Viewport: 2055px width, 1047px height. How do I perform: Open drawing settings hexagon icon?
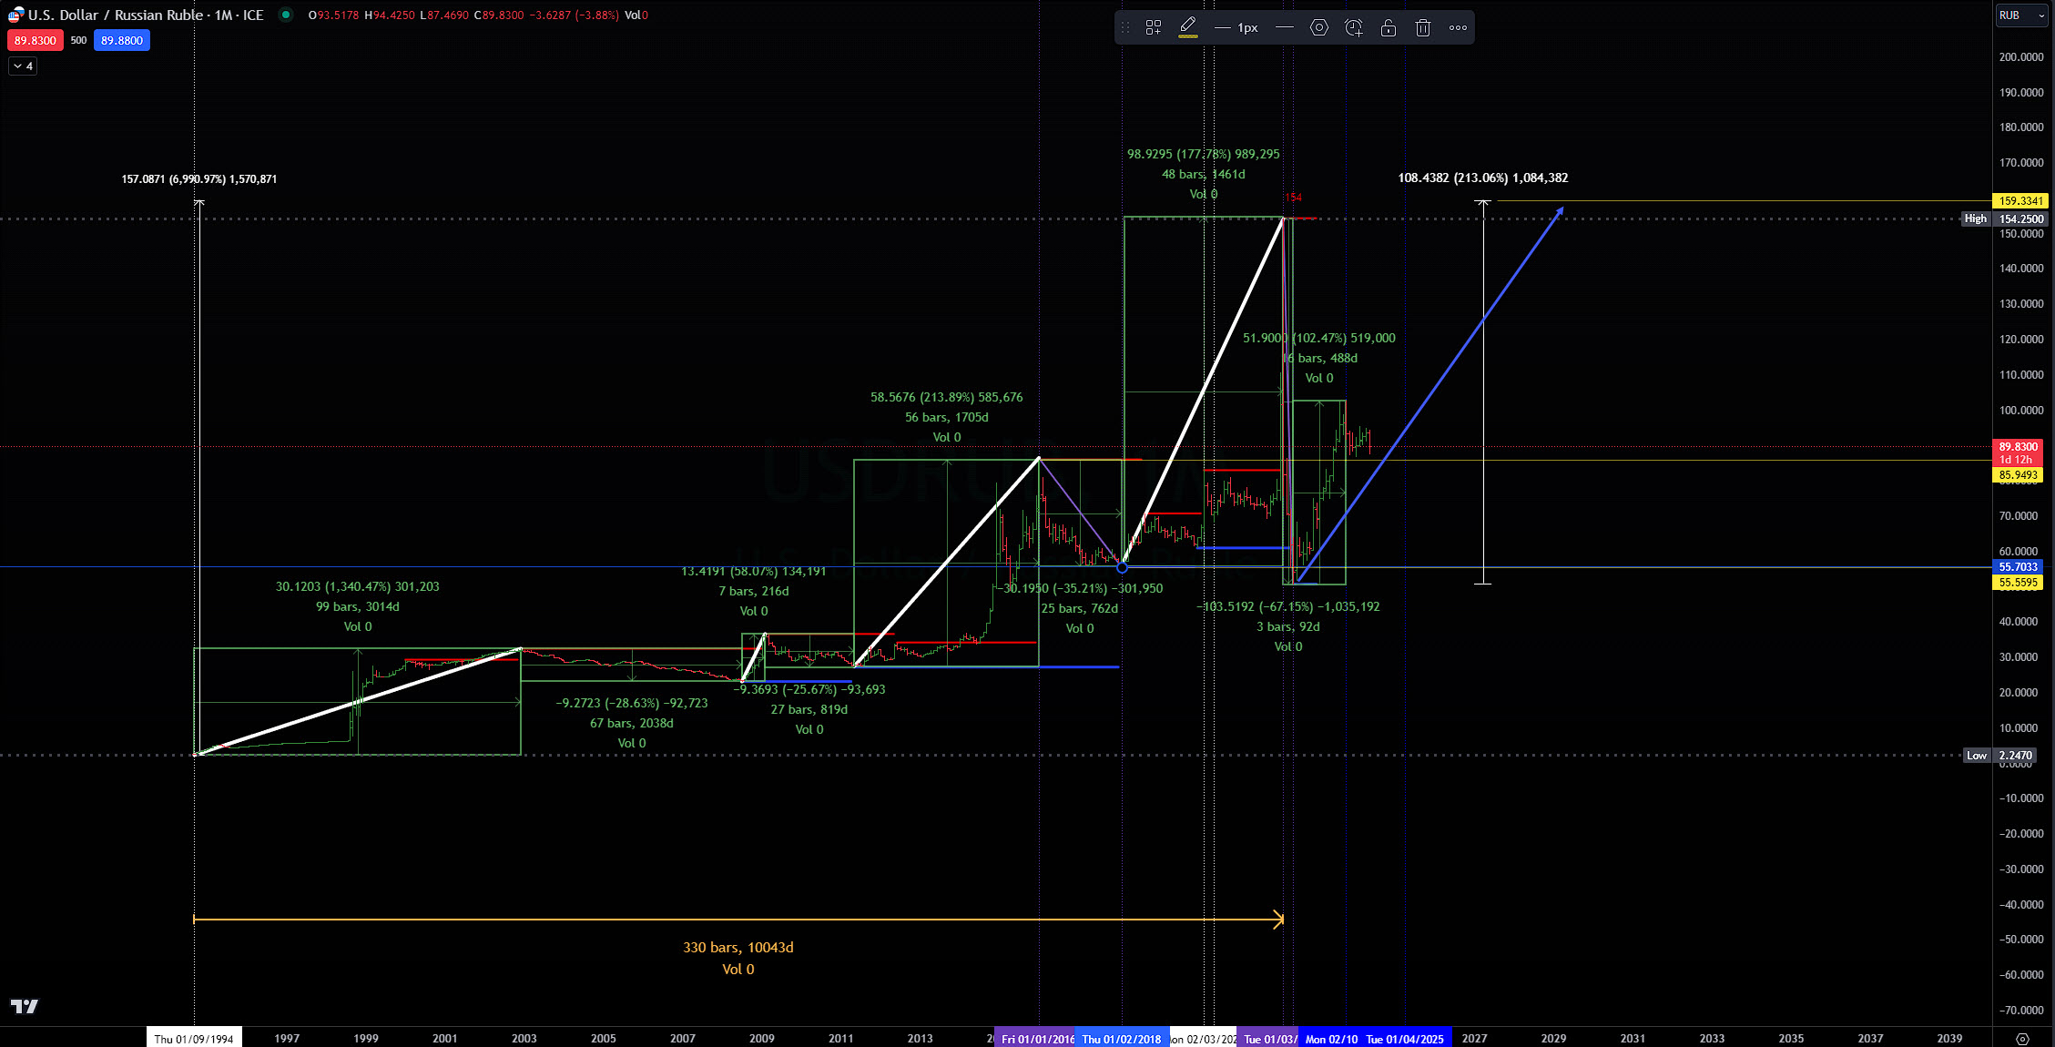coord(1319,27)
